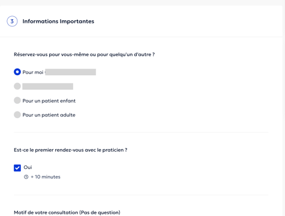Click the '+ 10 minutes' duration text

coord(46,177)
